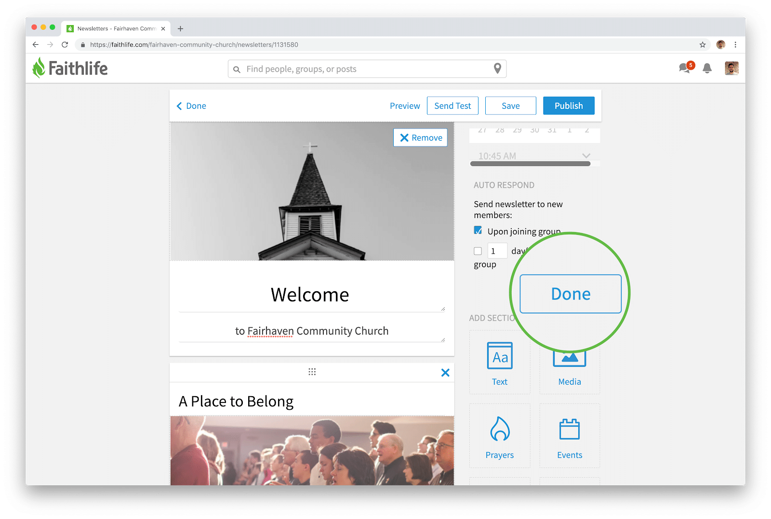Image resolution: width=771 pixels, height=519 pixels.
Task: Select calendar day 28
Action: (x=500, y=130)
